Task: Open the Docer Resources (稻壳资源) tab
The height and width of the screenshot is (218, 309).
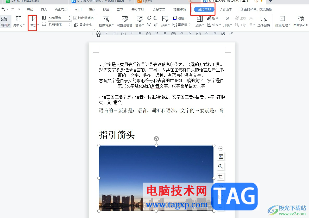Action: click(x=180, y=9)
